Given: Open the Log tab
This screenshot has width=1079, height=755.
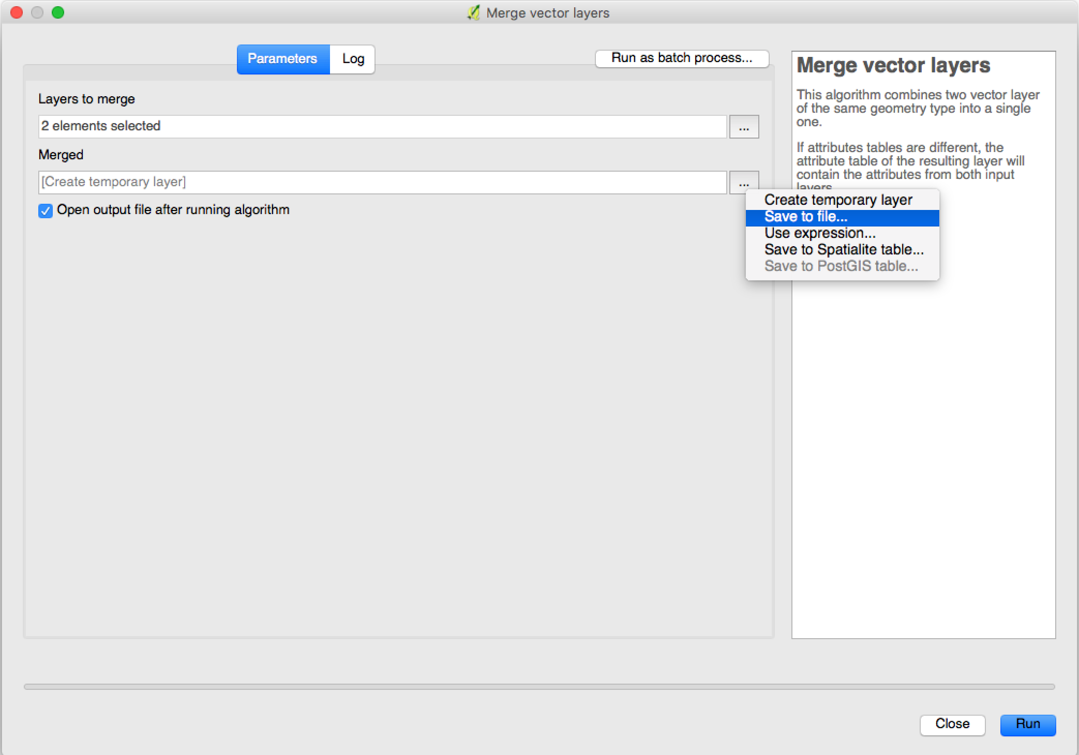Looking at the screenshot, I should click(353, 59).
